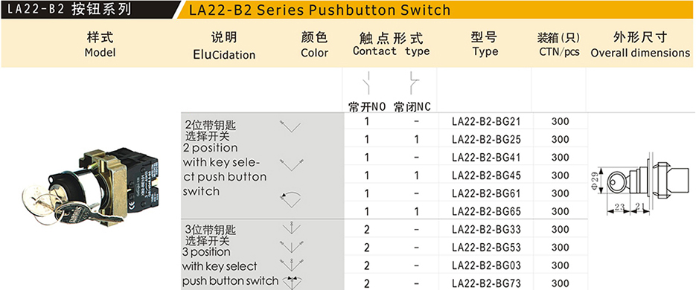
Task: Click the Contact type column header
Action: coord(392,45)
